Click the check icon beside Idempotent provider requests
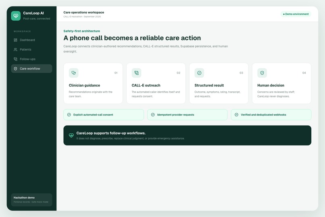This screenshot has width=325, height=217. 153,115
